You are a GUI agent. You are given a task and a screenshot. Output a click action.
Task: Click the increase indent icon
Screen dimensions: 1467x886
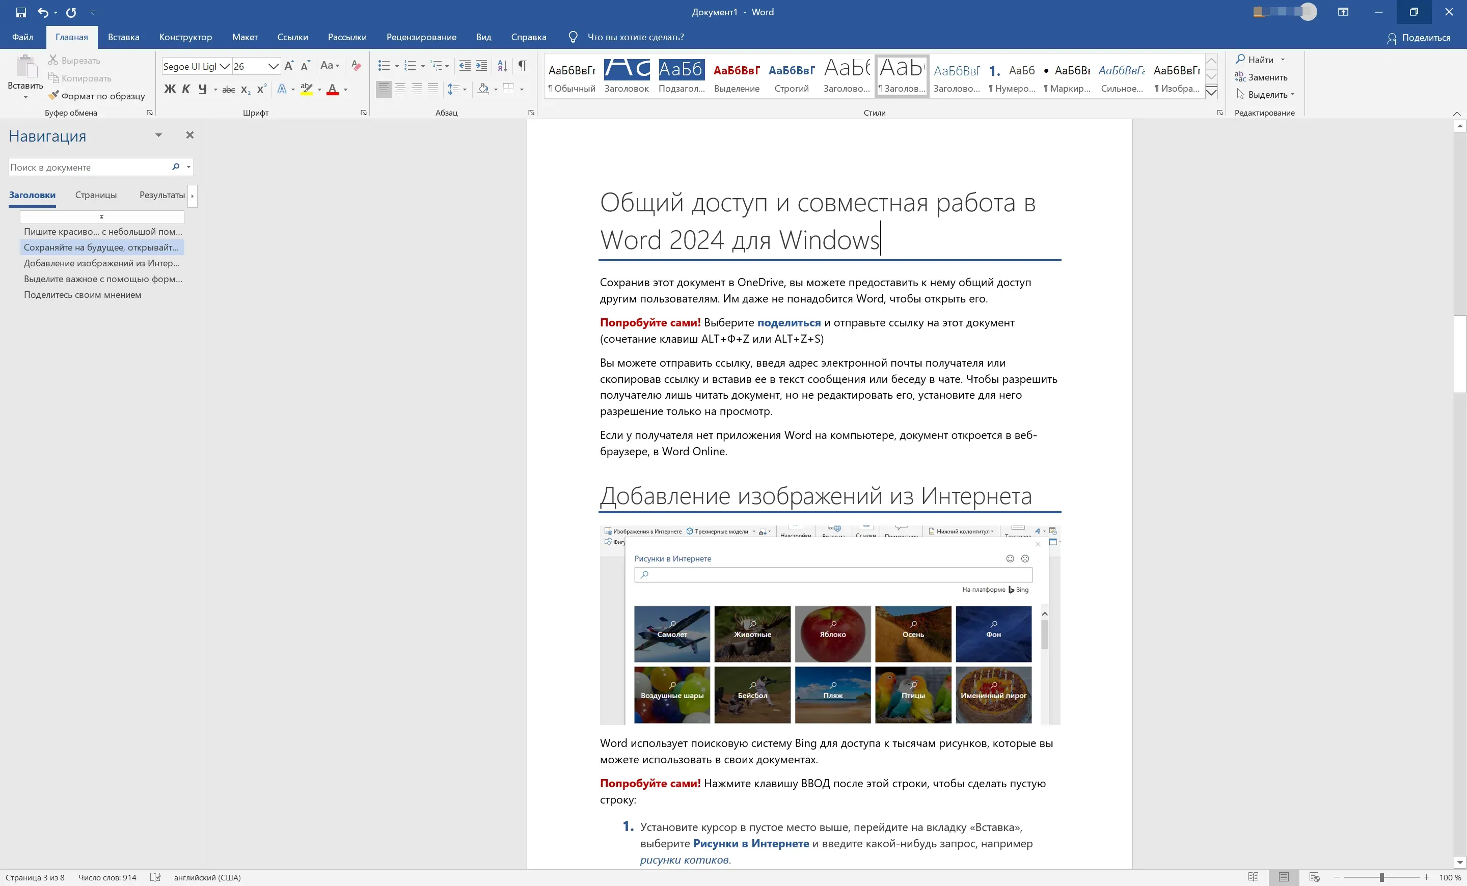coord(481,66)
